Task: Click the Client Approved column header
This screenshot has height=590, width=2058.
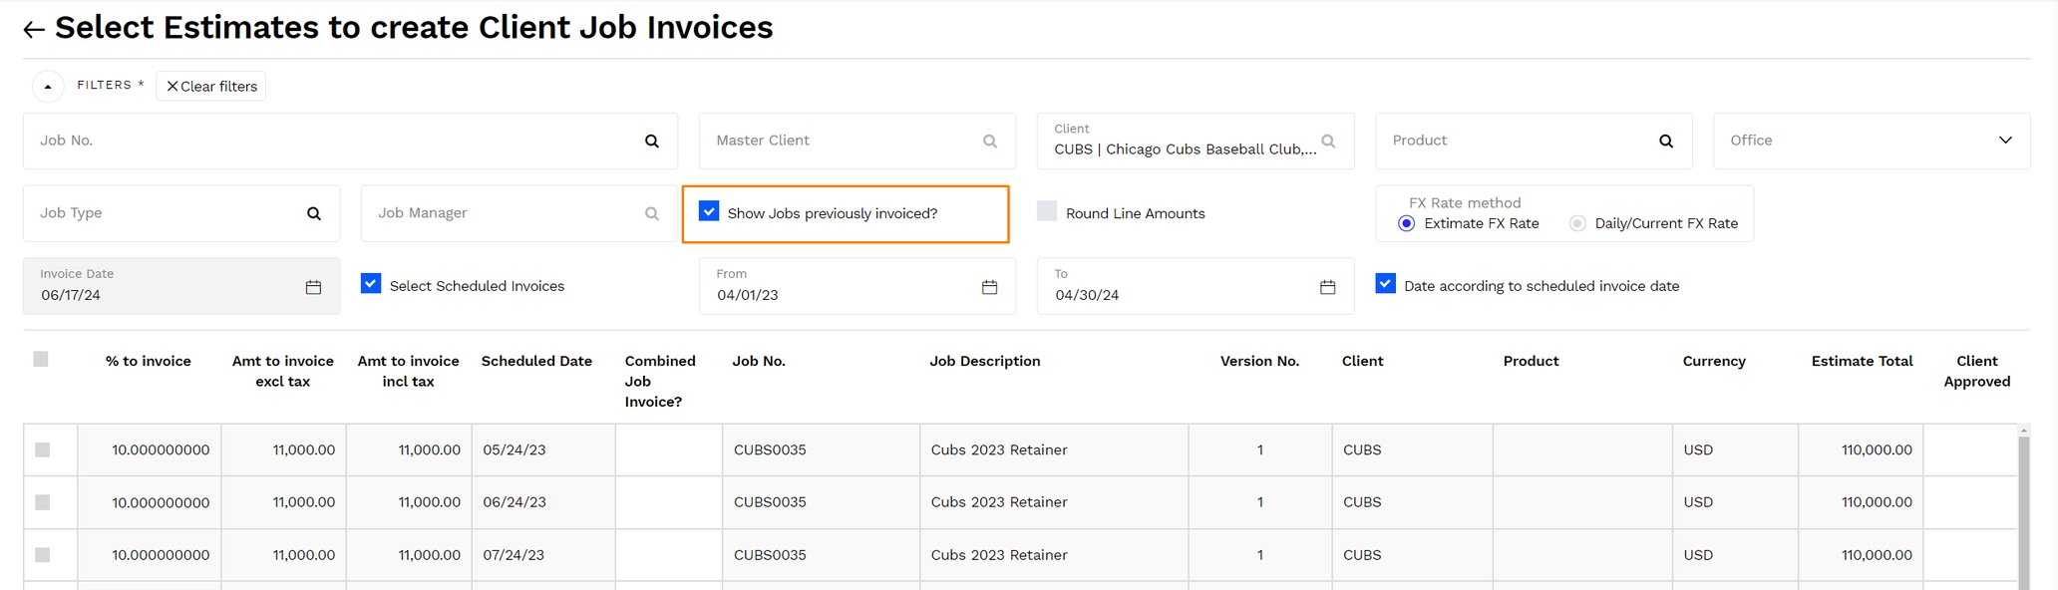Action: (x=1977, y=371)
